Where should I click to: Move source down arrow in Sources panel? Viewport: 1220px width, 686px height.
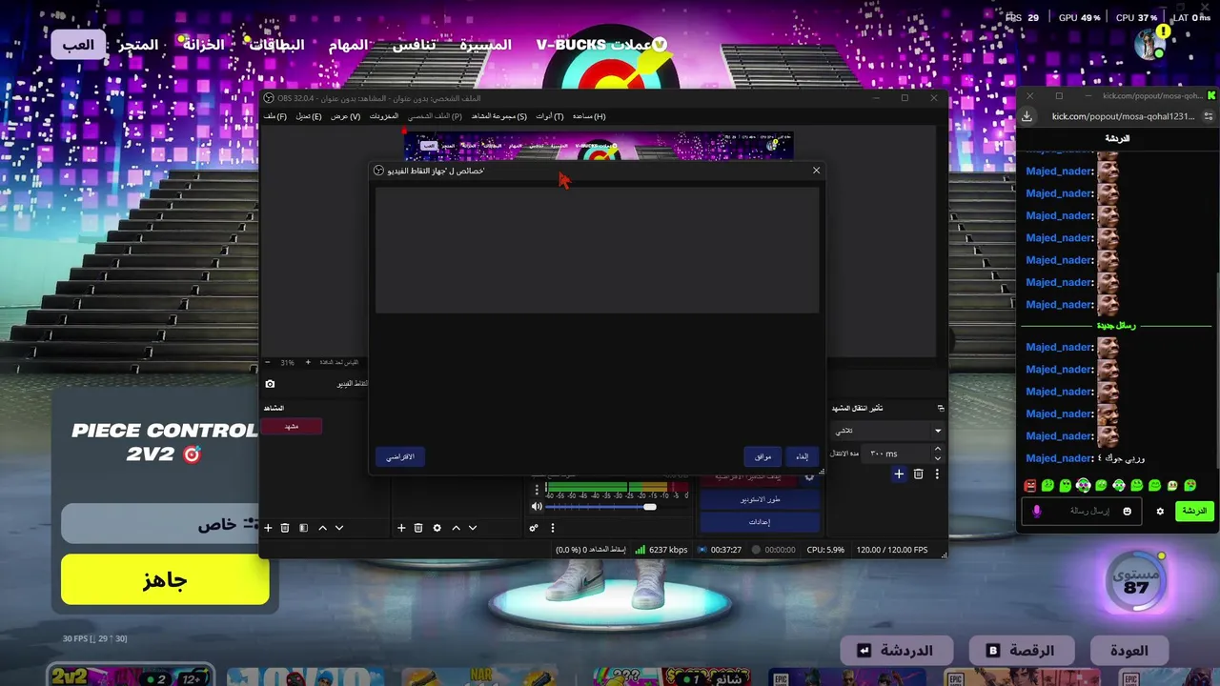tap(472, 528)
